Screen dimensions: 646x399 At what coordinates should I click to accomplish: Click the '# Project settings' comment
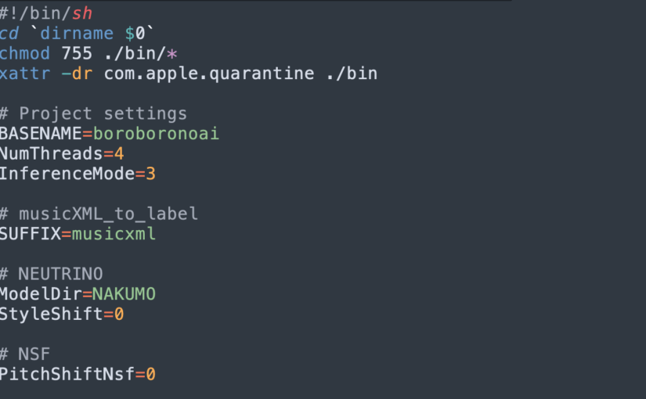[93, 113]
